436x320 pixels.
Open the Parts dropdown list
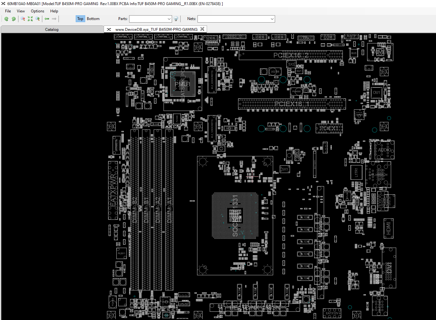point(169,19)
